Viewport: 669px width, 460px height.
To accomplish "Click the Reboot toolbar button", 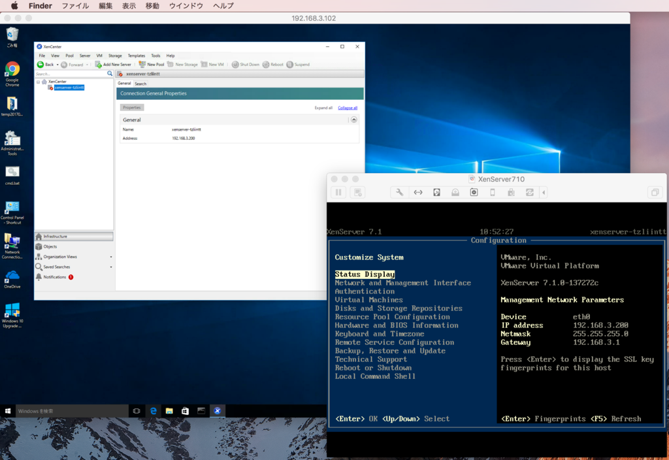I will (x=273, y=65).
